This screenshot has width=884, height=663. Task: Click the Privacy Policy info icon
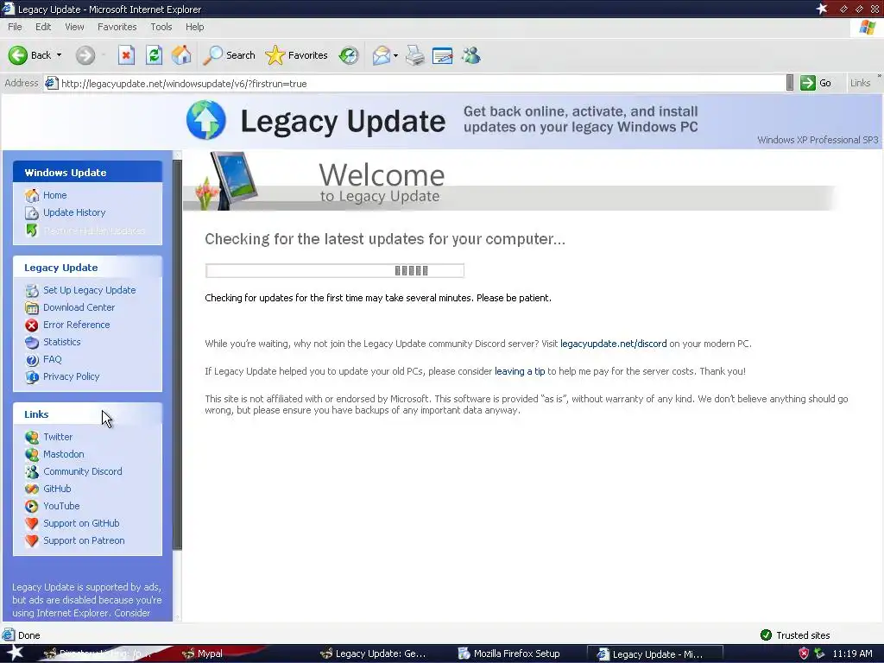(32, 376)
